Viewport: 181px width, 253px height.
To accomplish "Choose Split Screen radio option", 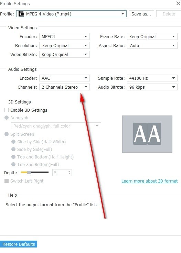I will coord(7,134).
